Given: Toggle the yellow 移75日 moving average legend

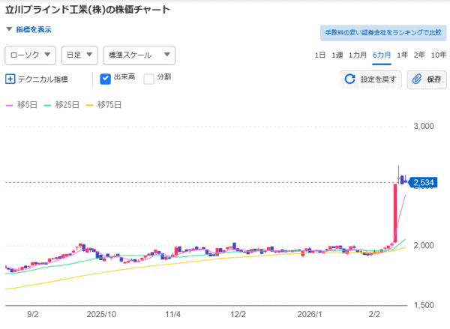Looking at the screenshot, I should point(103,105).
